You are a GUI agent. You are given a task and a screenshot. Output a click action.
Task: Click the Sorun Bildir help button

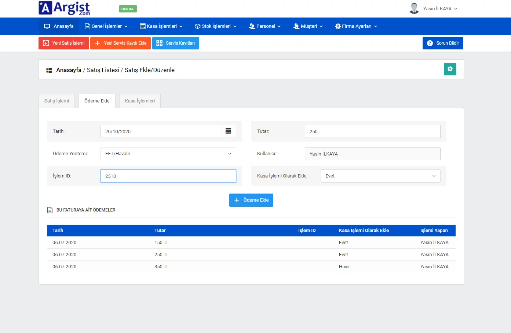point(443,43)
